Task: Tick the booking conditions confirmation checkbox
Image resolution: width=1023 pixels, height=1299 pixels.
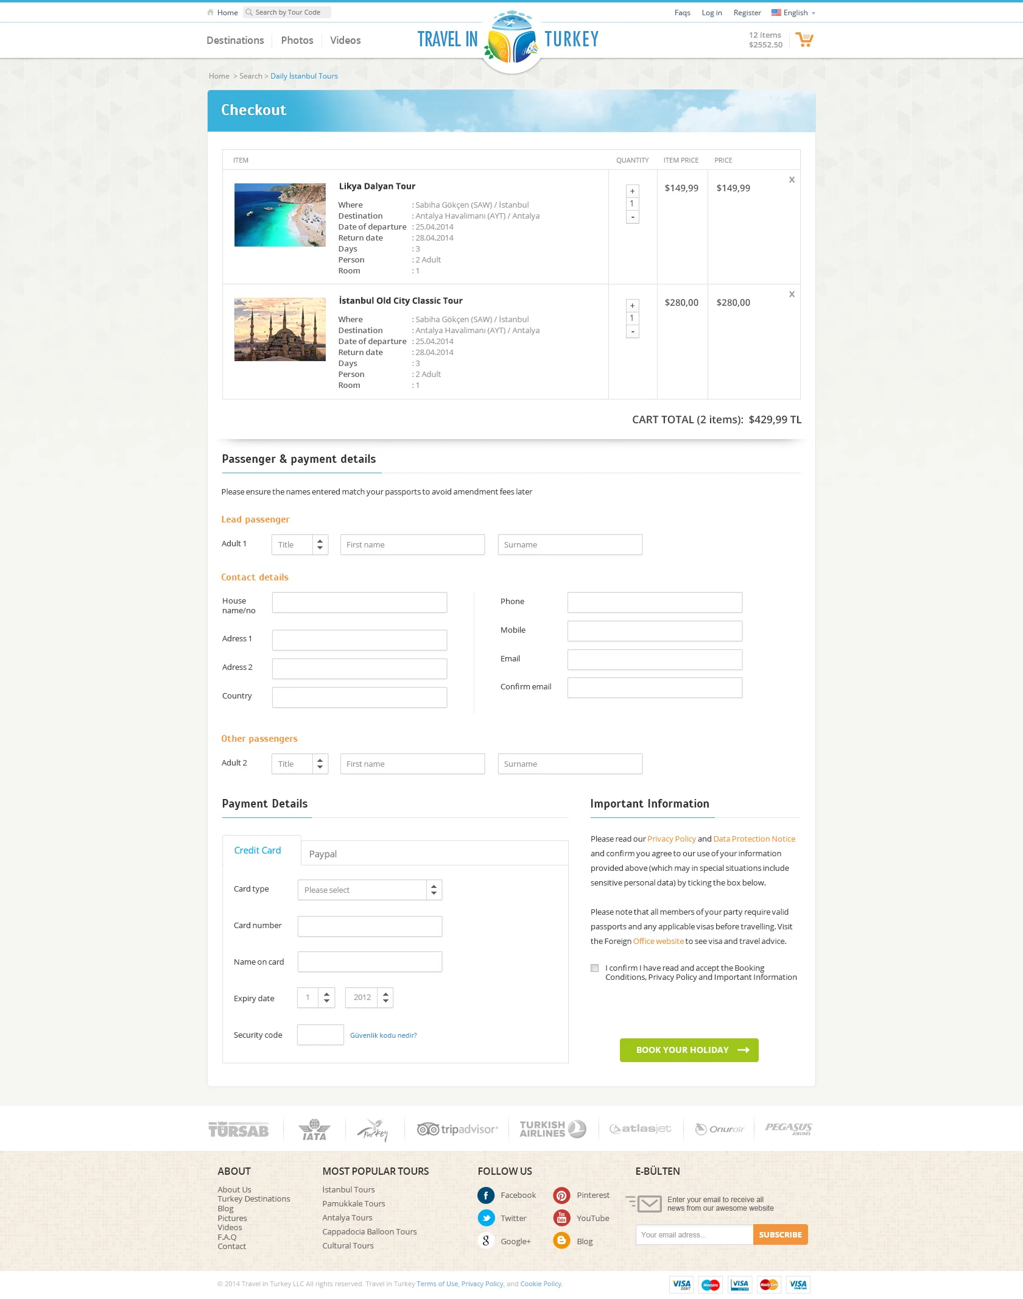Action: [594, 968]
